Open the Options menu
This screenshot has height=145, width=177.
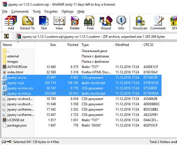(68, 12)
